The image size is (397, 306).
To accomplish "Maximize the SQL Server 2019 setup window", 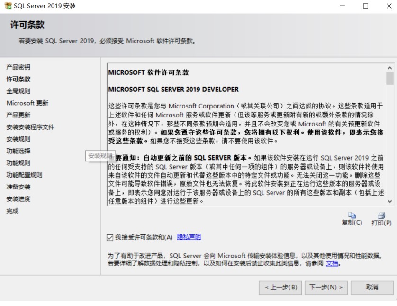I will coord(366,6).
